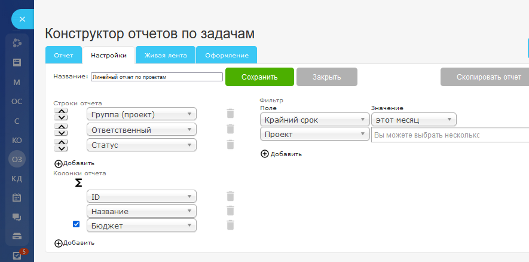The height and width of the screenshot is (262, 529).
Task: Expand the этот месяц value dropdown
Action: click(x=414, y=120)
